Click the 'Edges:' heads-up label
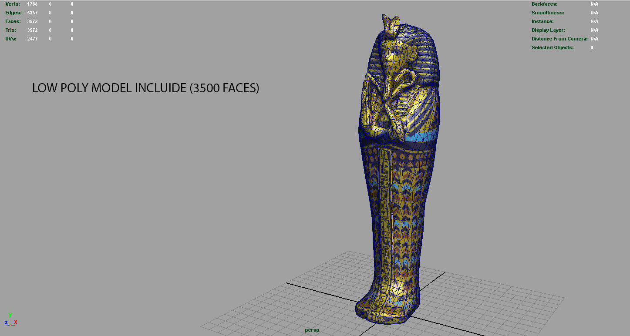Image resolution: width=630 pixels, height=336 pixels. 13,13
